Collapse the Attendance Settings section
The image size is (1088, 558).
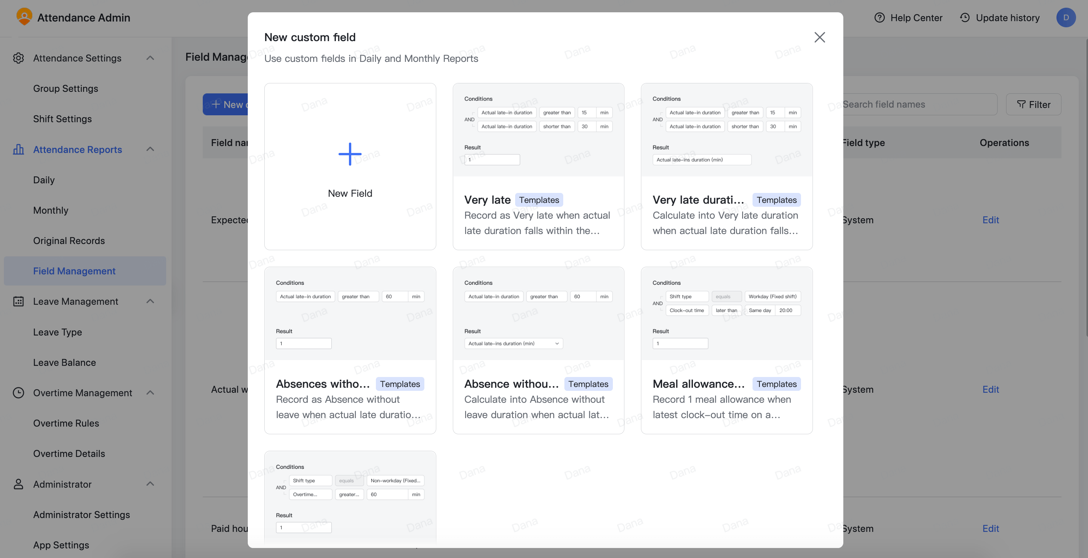[150, 58]
